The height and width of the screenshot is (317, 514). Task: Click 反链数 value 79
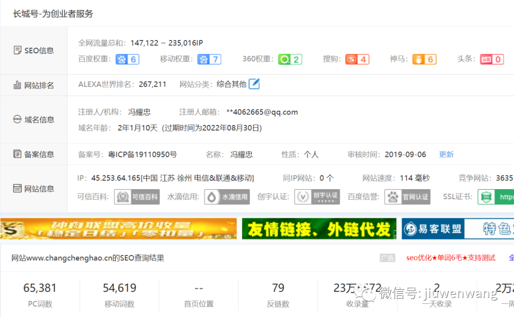coord(278,288)
